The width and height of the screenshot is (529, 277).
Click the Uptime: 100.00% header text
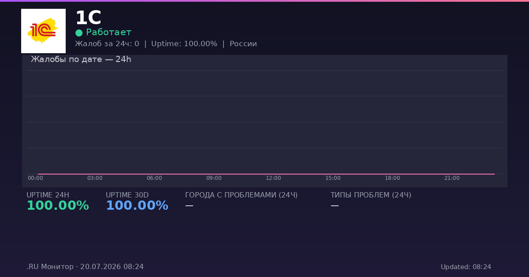(184, 44)
